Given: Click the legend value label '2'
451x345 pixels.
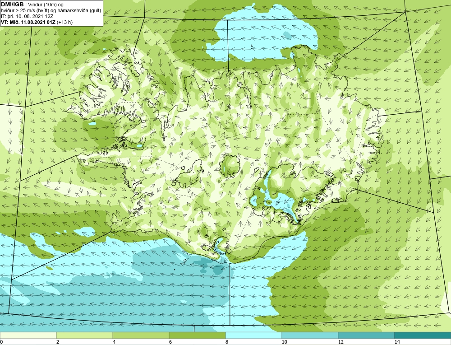Looking at the screenshot, I should (58, 342).
